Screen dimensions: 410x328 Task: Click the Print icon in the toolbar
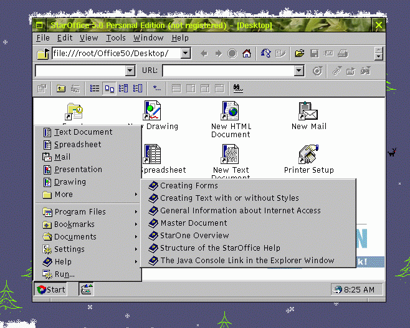[x=343, y=54]
